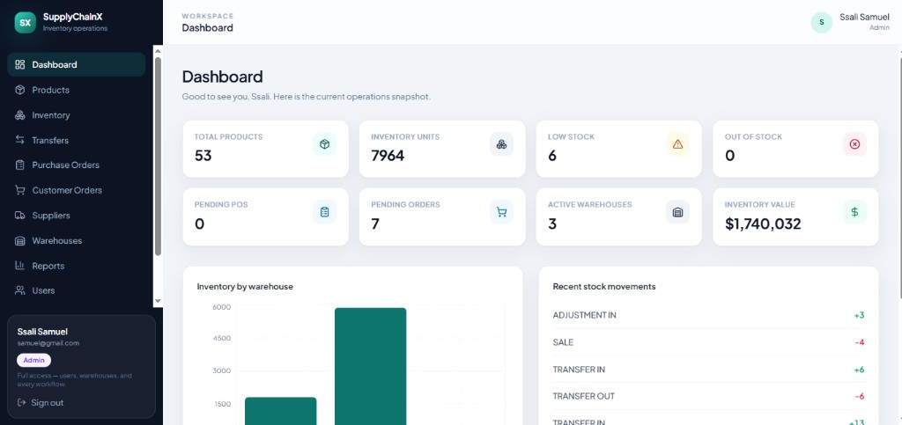Click the Reports bar chart sidebar icon
902x425 pixels.
click(20, 266)
